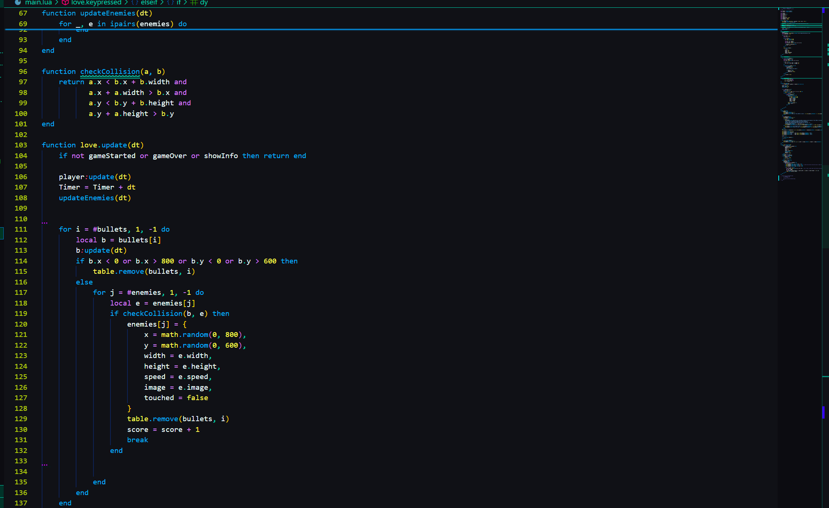Image resolution: width=829 pixels, height=508 pixels.
Task: Click 'score = score + 1' on line 130
Action: [x=163, y=430]
